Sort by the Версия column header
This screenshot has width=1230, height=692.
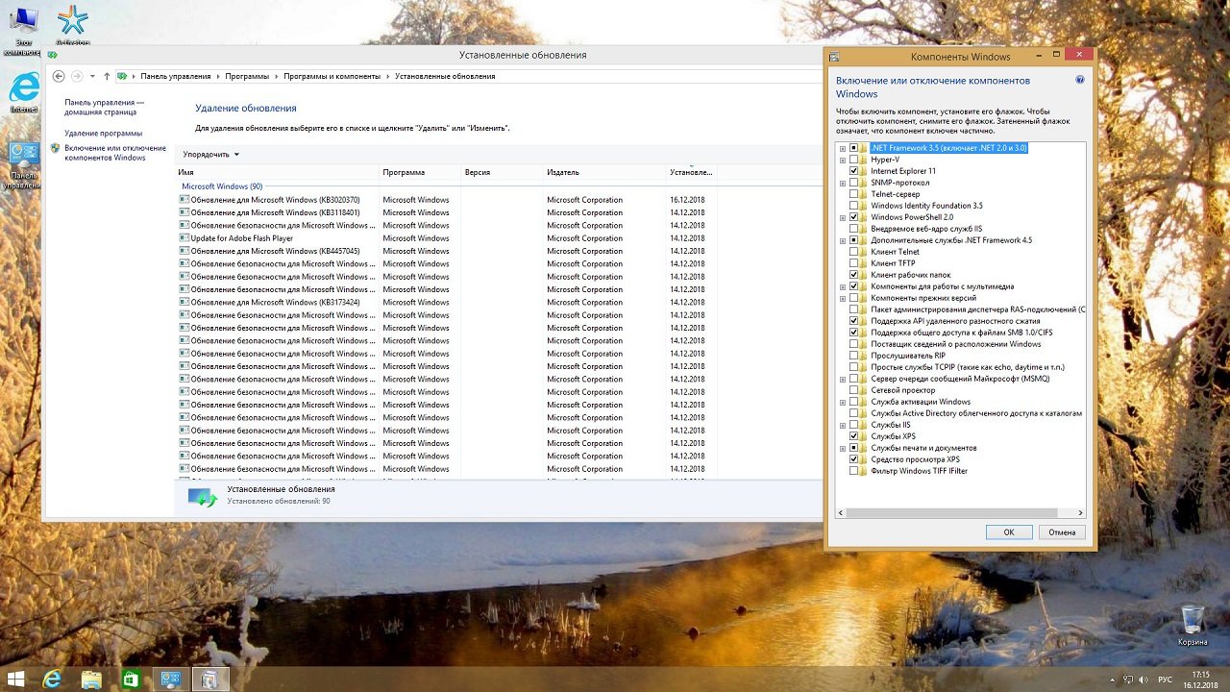pos(503,172)
